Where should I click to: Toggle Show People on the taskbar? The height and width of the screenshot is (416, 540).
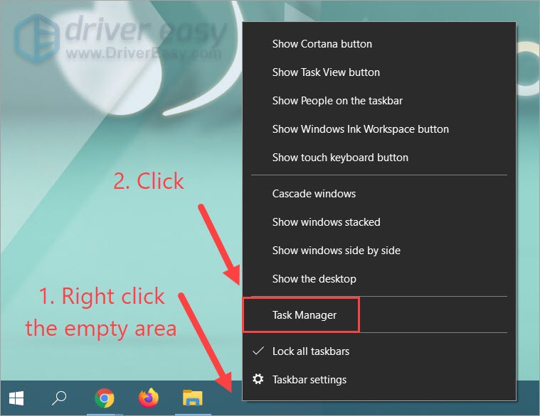337,101
